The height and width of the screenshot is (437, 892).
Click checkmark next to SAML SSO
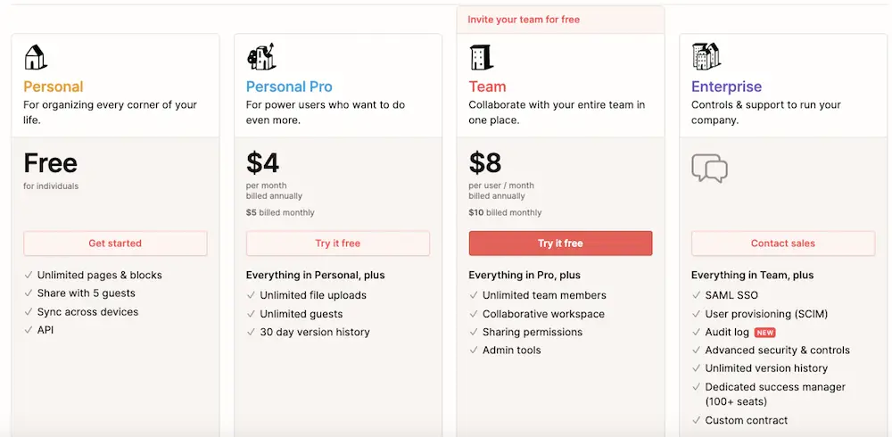[x=697, y=295]
